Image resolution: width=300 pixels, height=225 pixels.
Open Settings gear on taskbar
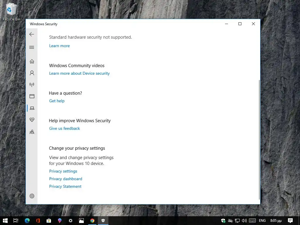[x=71, y=221]
